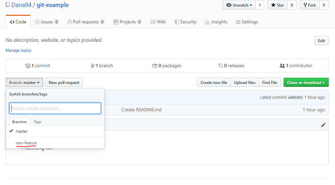Select the Tags tab in the switcher

click(37, 121)
